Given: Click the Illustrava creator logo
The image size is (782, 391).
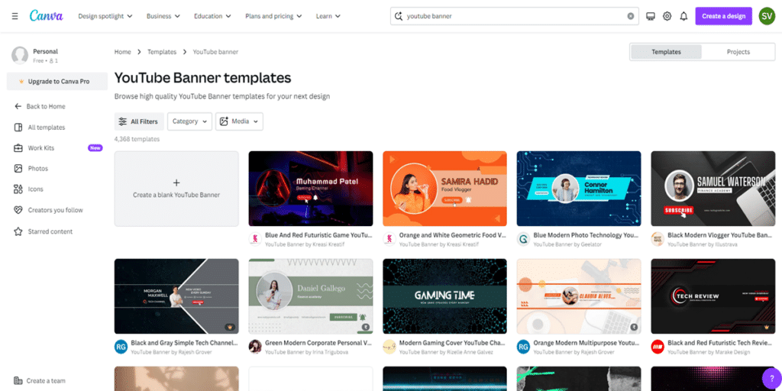Looking at the screenshot, I should (658, 239).
